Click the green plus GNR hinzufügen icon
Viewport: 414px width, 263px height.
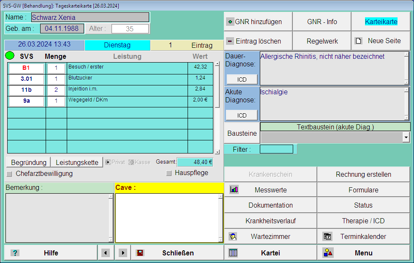point(230,22)
